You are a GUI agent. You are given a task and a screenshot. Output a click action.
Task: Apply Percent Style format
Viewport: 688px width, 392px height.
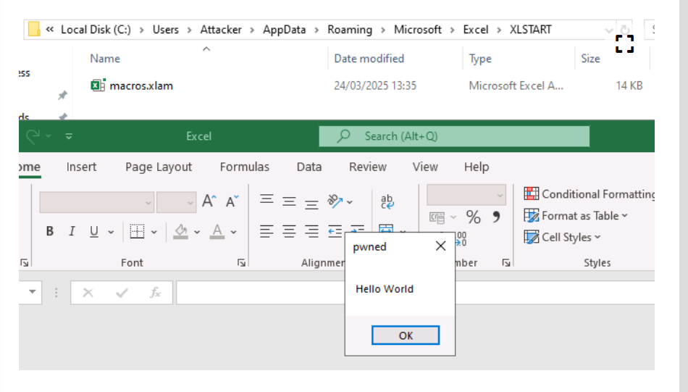474,217
